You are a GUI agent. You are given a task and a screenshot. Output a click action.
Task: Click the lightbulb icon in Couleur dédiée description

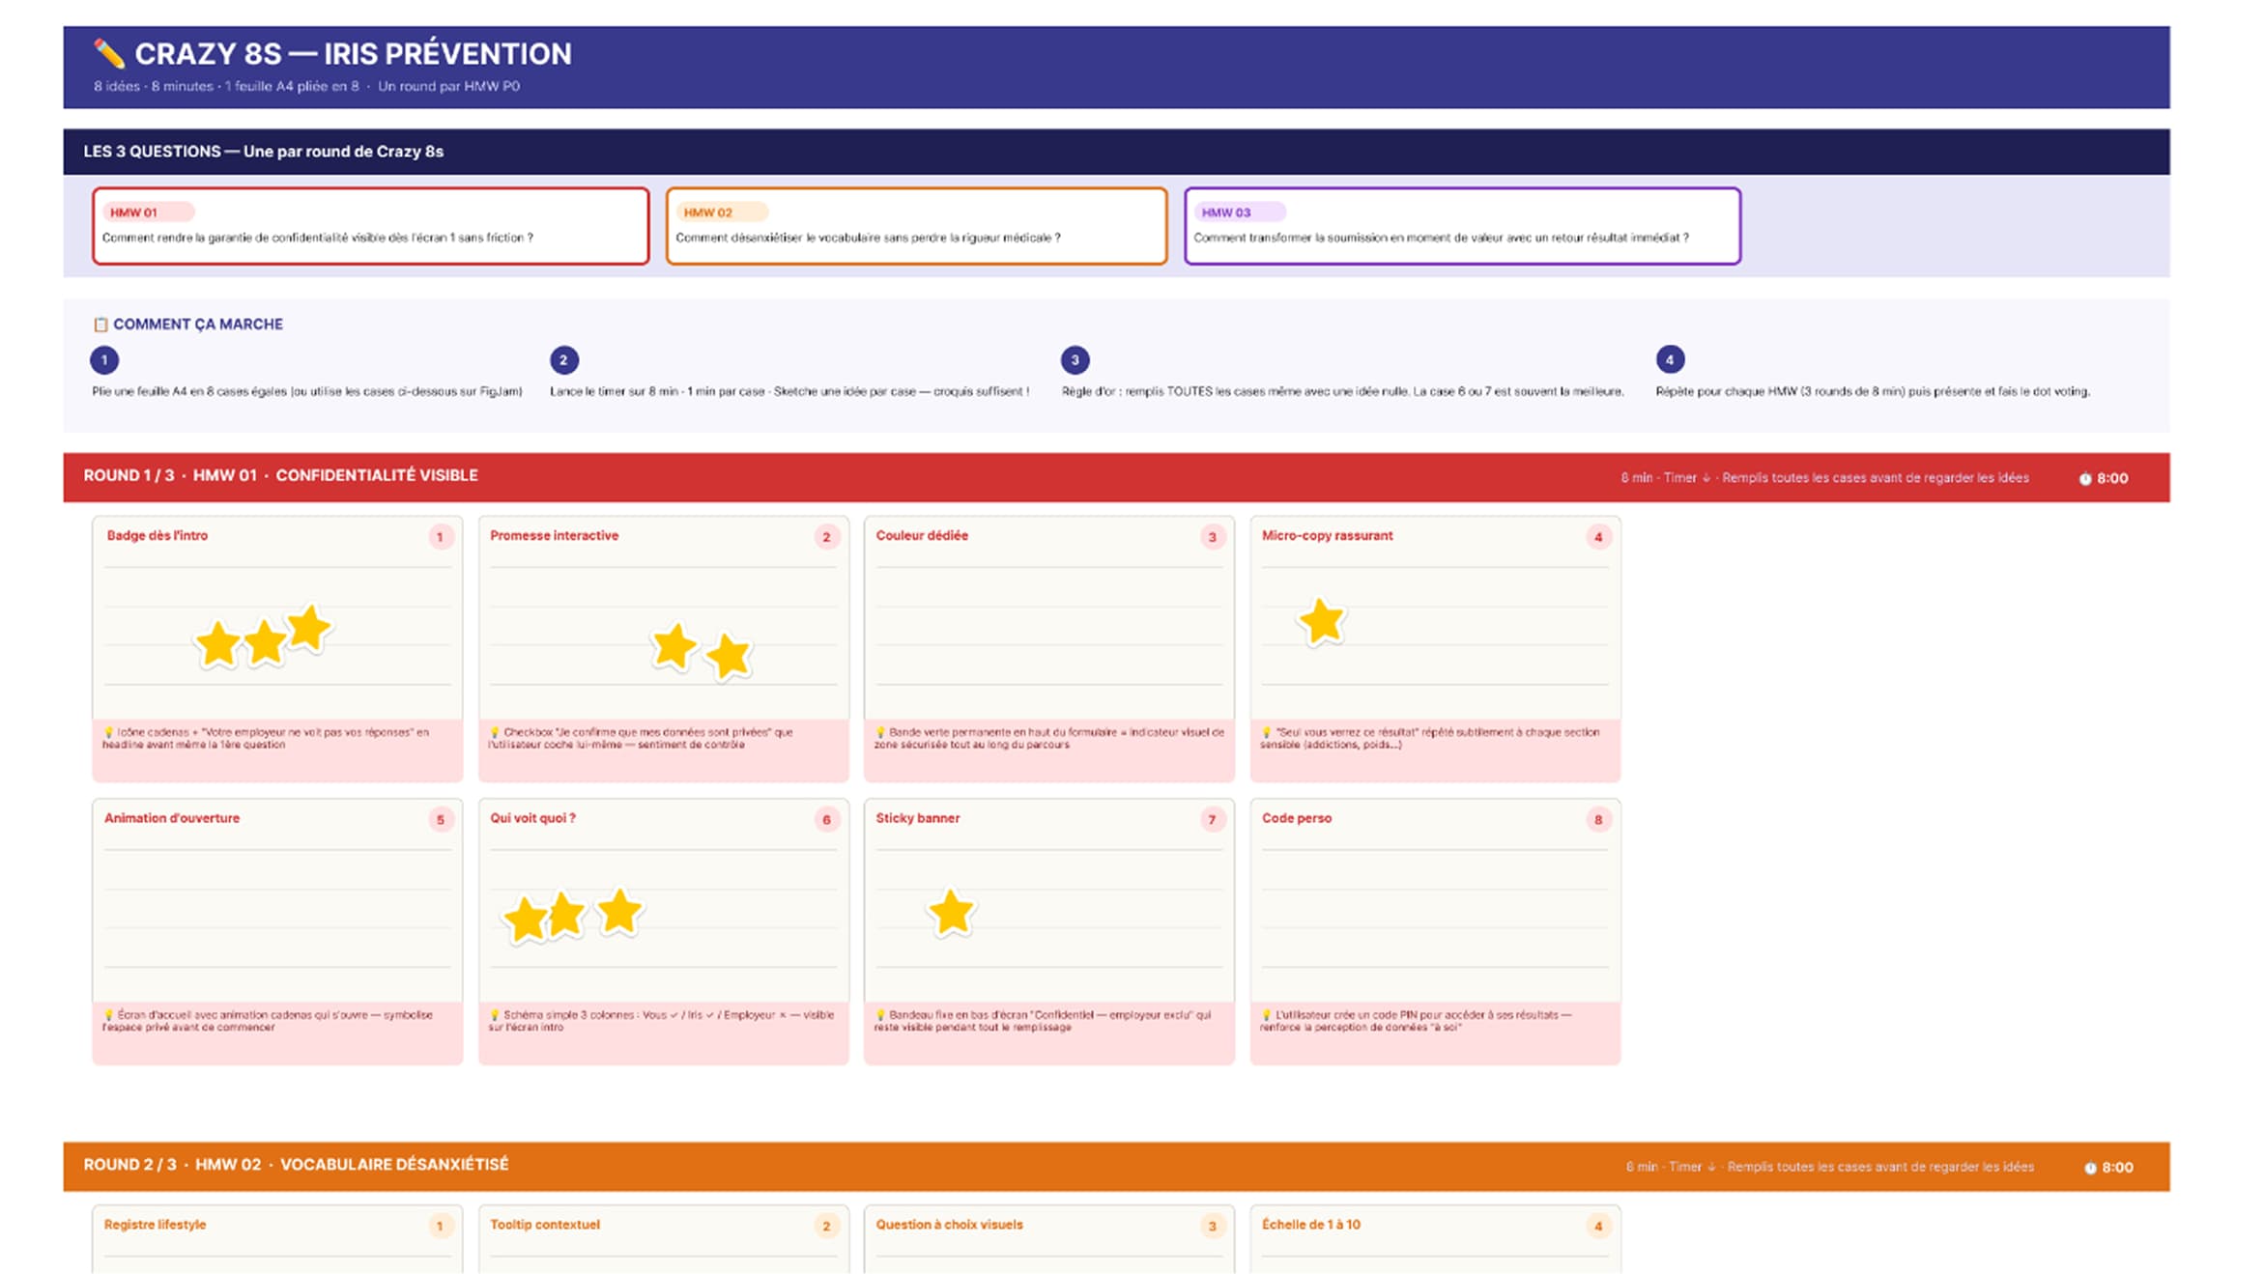pos(880,733)
